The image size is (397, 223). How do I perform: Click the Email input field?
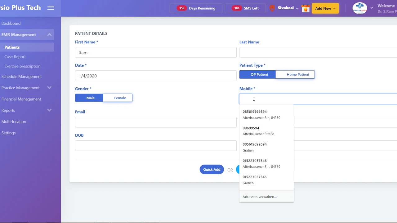156,122
